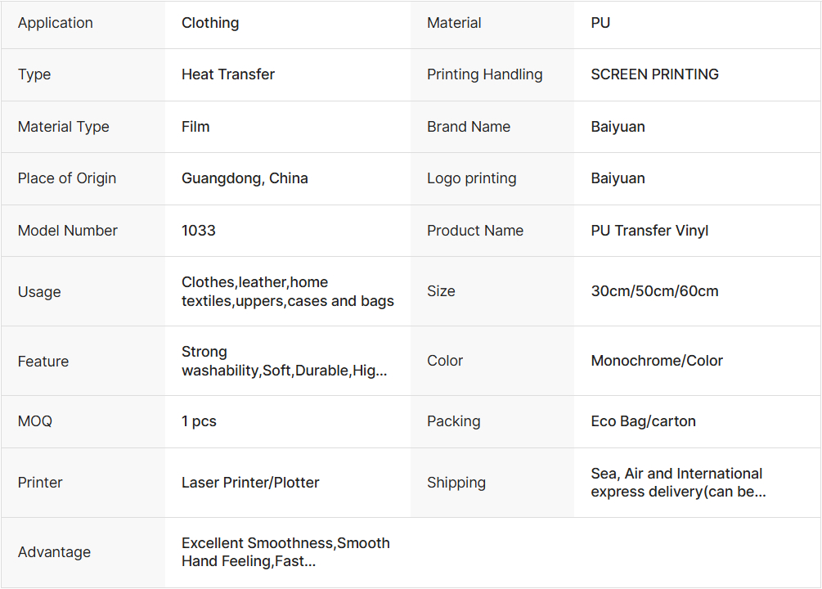Select Baiyuan in the Logo printing row
This screenshot has height=589, width=822.
618,178
